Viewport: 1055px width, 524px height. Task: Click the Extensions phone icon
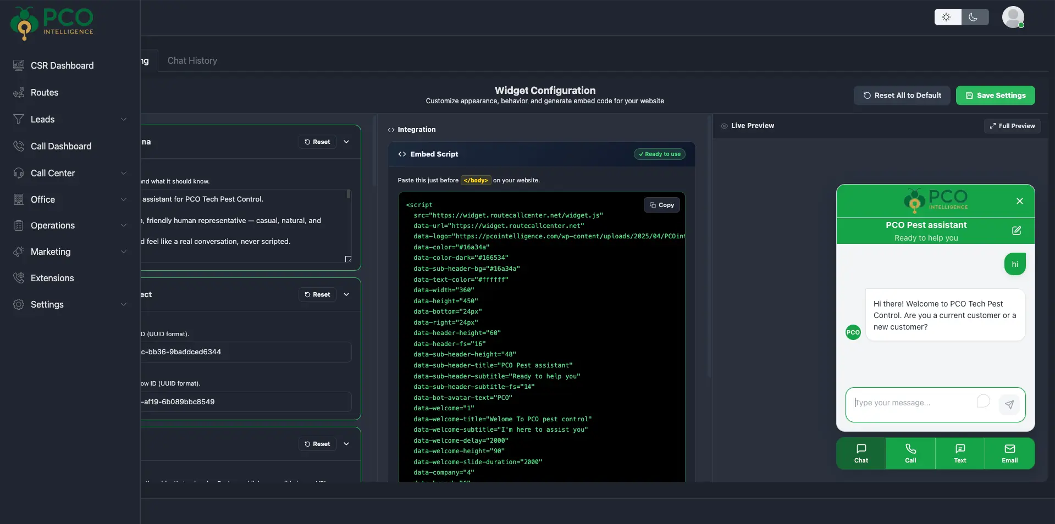[x=19, y=278]
